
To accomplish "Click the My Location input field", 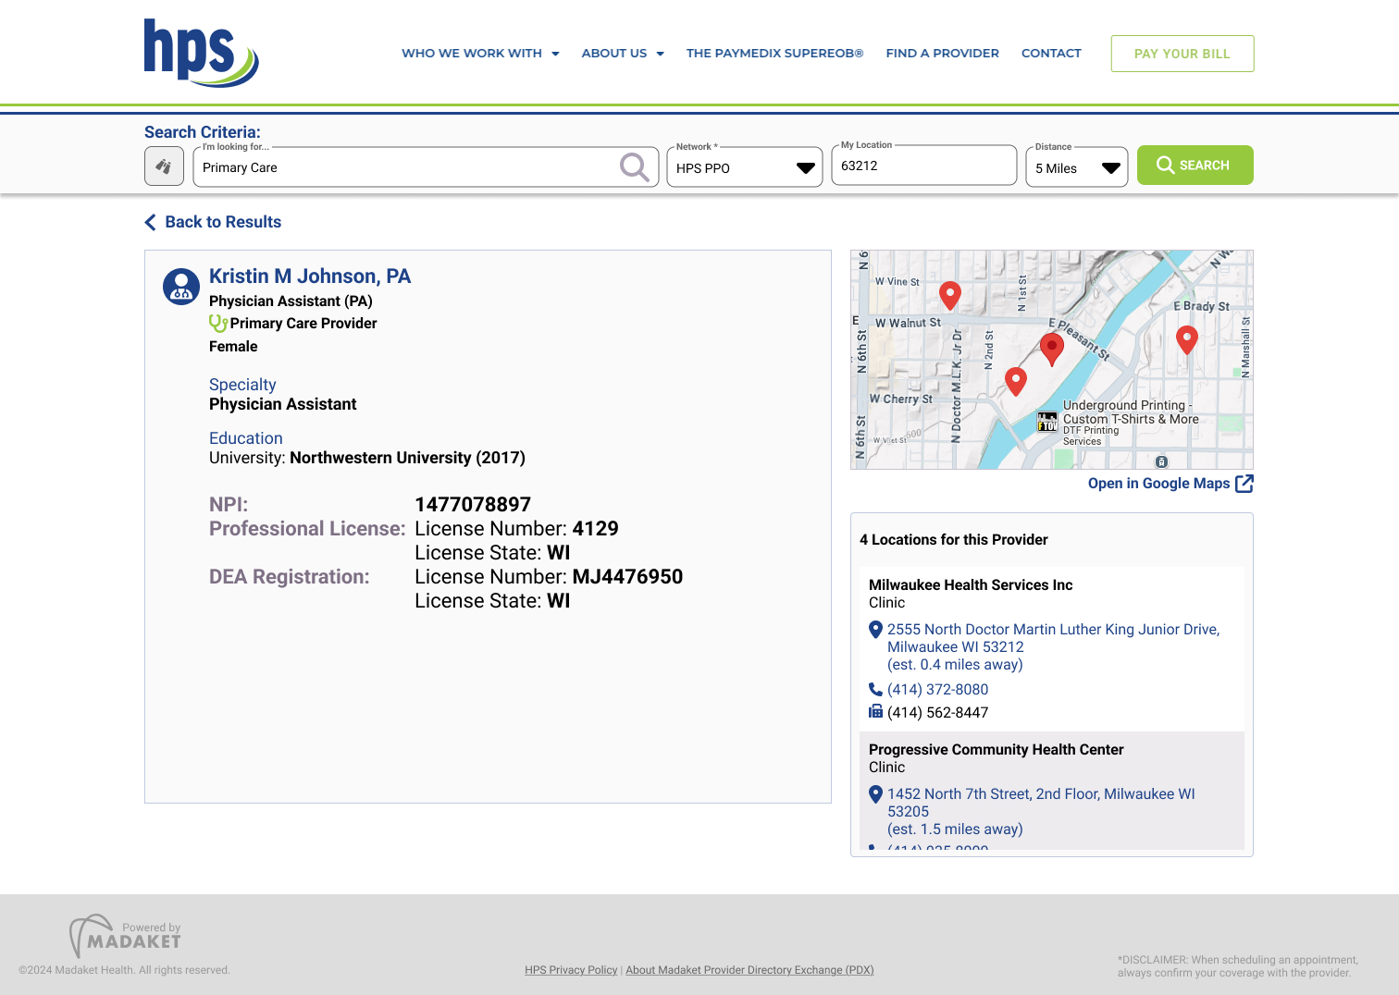I will (924, 166).
